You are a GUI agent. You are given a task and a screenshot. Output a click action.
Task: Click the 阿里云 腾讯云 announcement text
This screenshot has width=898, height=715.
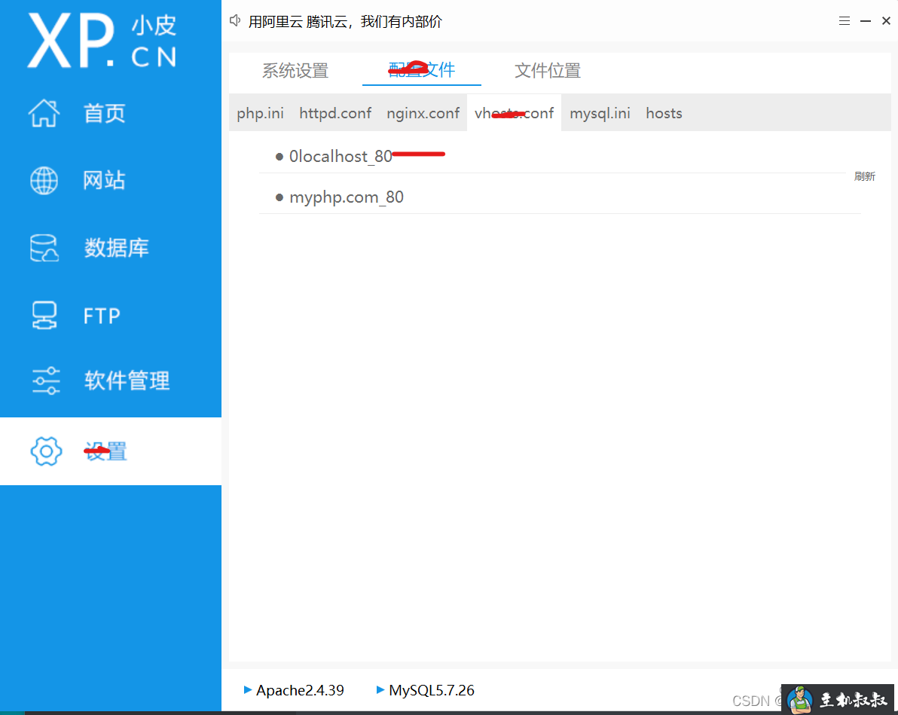coord(345,22)
